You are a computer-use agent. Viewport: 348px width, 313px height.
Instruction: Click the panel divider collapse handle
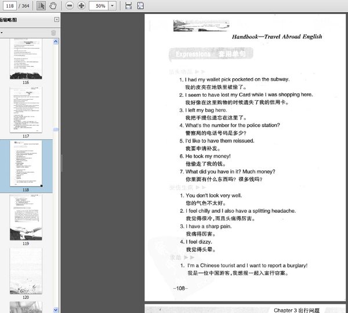(x=61, y=163)
